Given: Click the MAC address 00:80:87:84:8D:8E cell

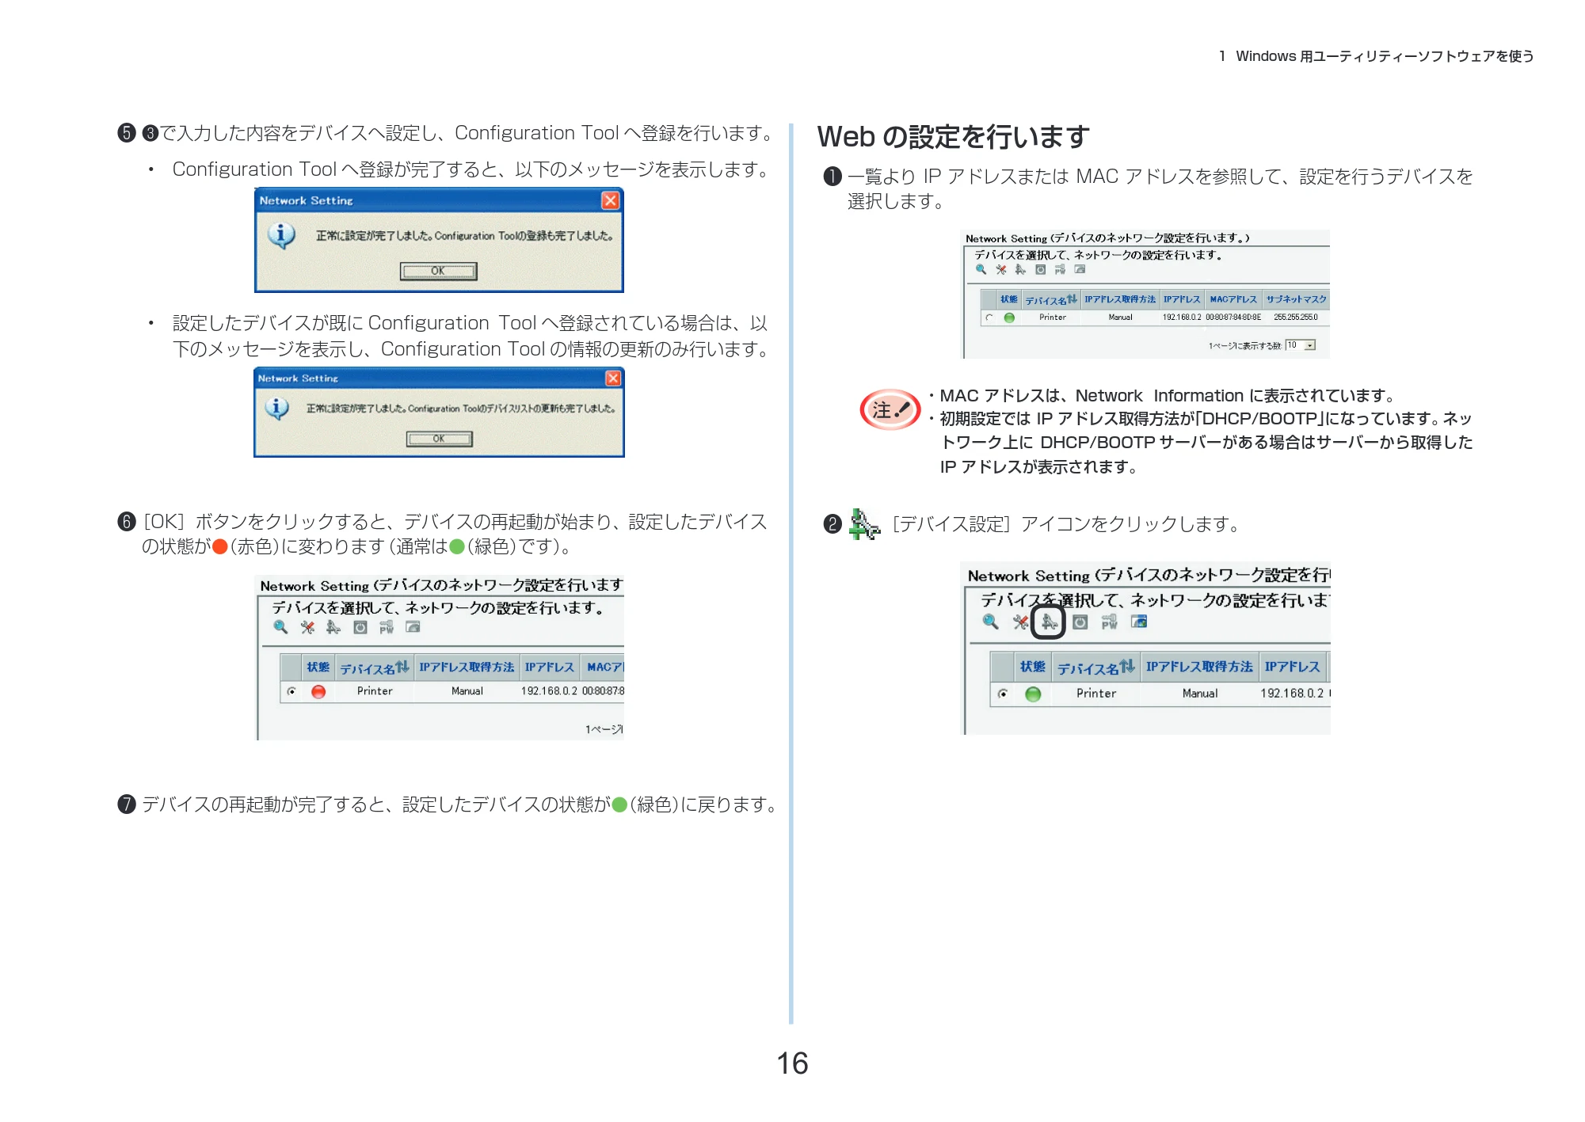Looking at the screenshot, I should pyautogui.click(x=1233, y=318).
